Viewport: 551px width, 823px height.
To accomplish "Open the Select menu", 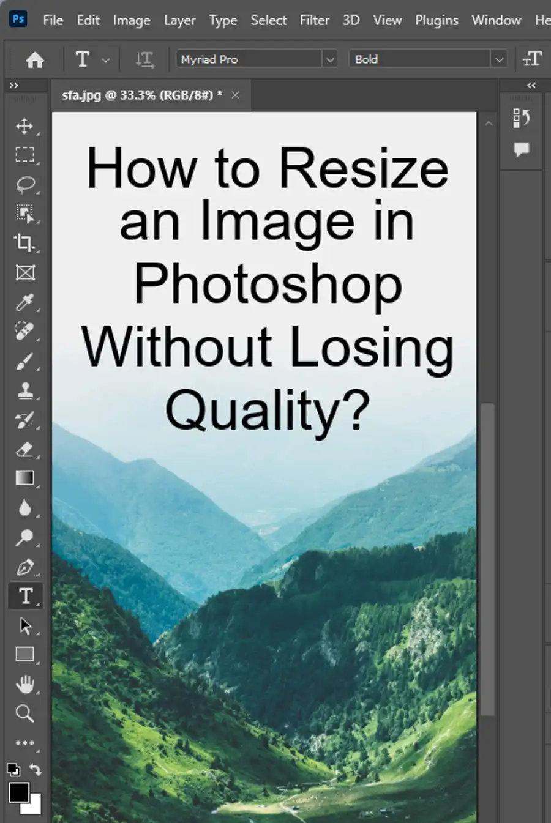I will click(x=269, y=20).
